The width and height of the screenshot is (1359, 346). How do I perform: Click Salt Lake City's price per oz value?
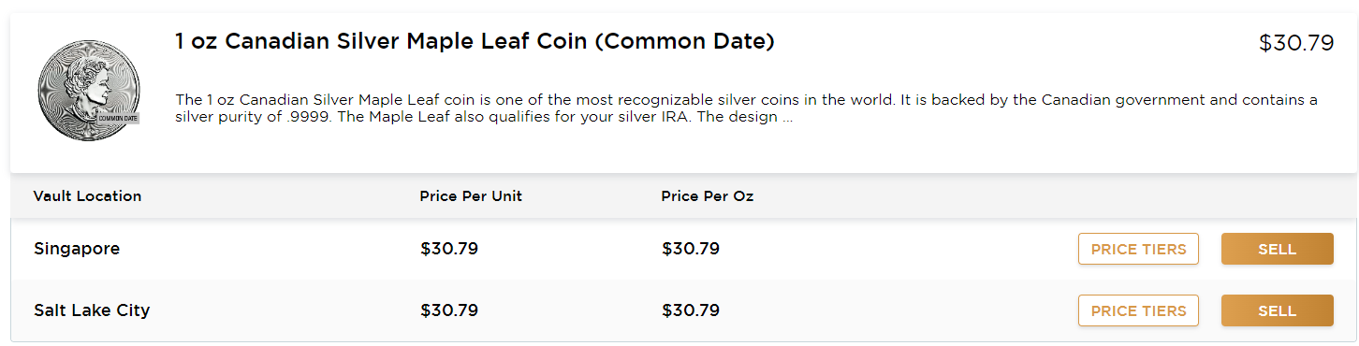(691, 310)
